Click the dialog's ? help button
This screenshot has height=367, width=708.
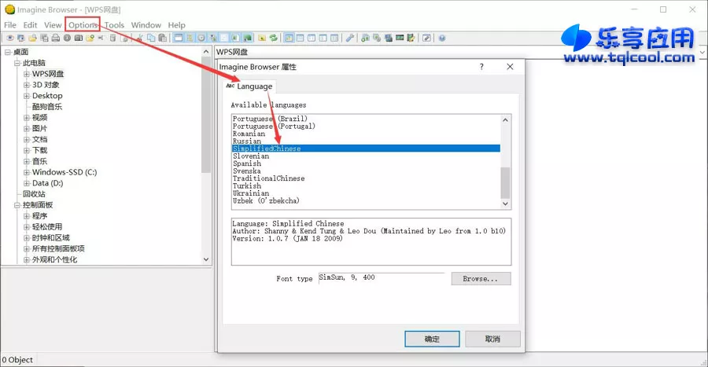click(481, 67)
